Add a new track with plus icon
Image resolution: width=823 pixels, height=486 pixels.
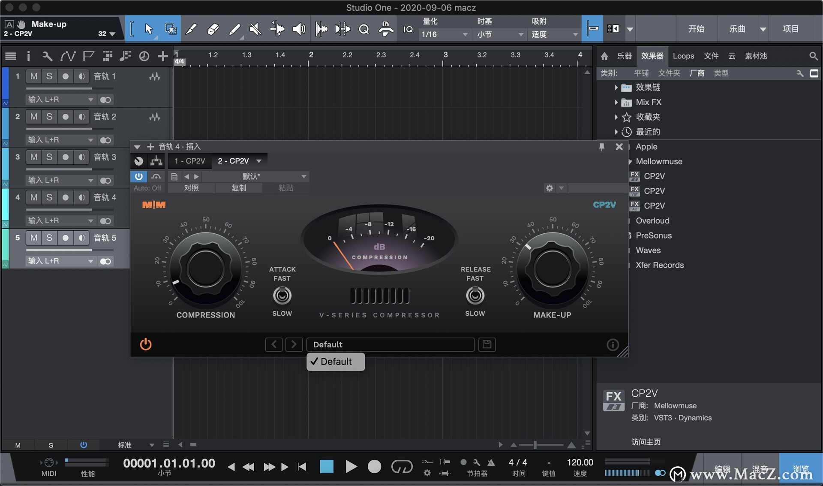click(x=162, y=56)
